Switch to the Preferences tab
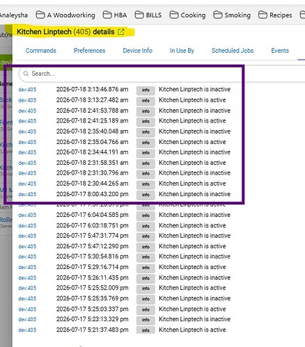Screen dimensions: 305x347 [89, 51]
